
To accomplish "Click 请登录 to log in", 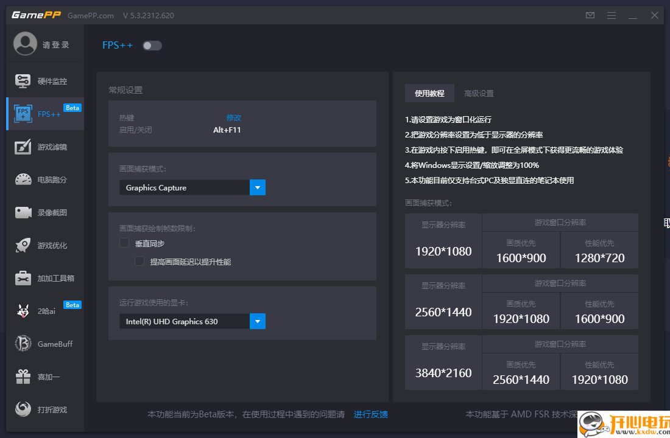I will point(55,45).
